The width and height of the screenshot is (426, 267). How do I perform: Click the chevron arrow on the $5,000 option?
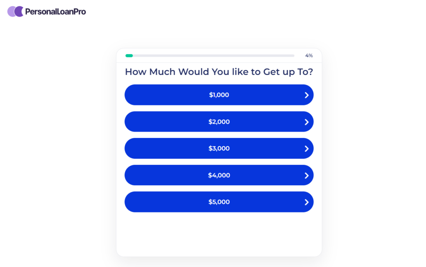click(306, 202)
